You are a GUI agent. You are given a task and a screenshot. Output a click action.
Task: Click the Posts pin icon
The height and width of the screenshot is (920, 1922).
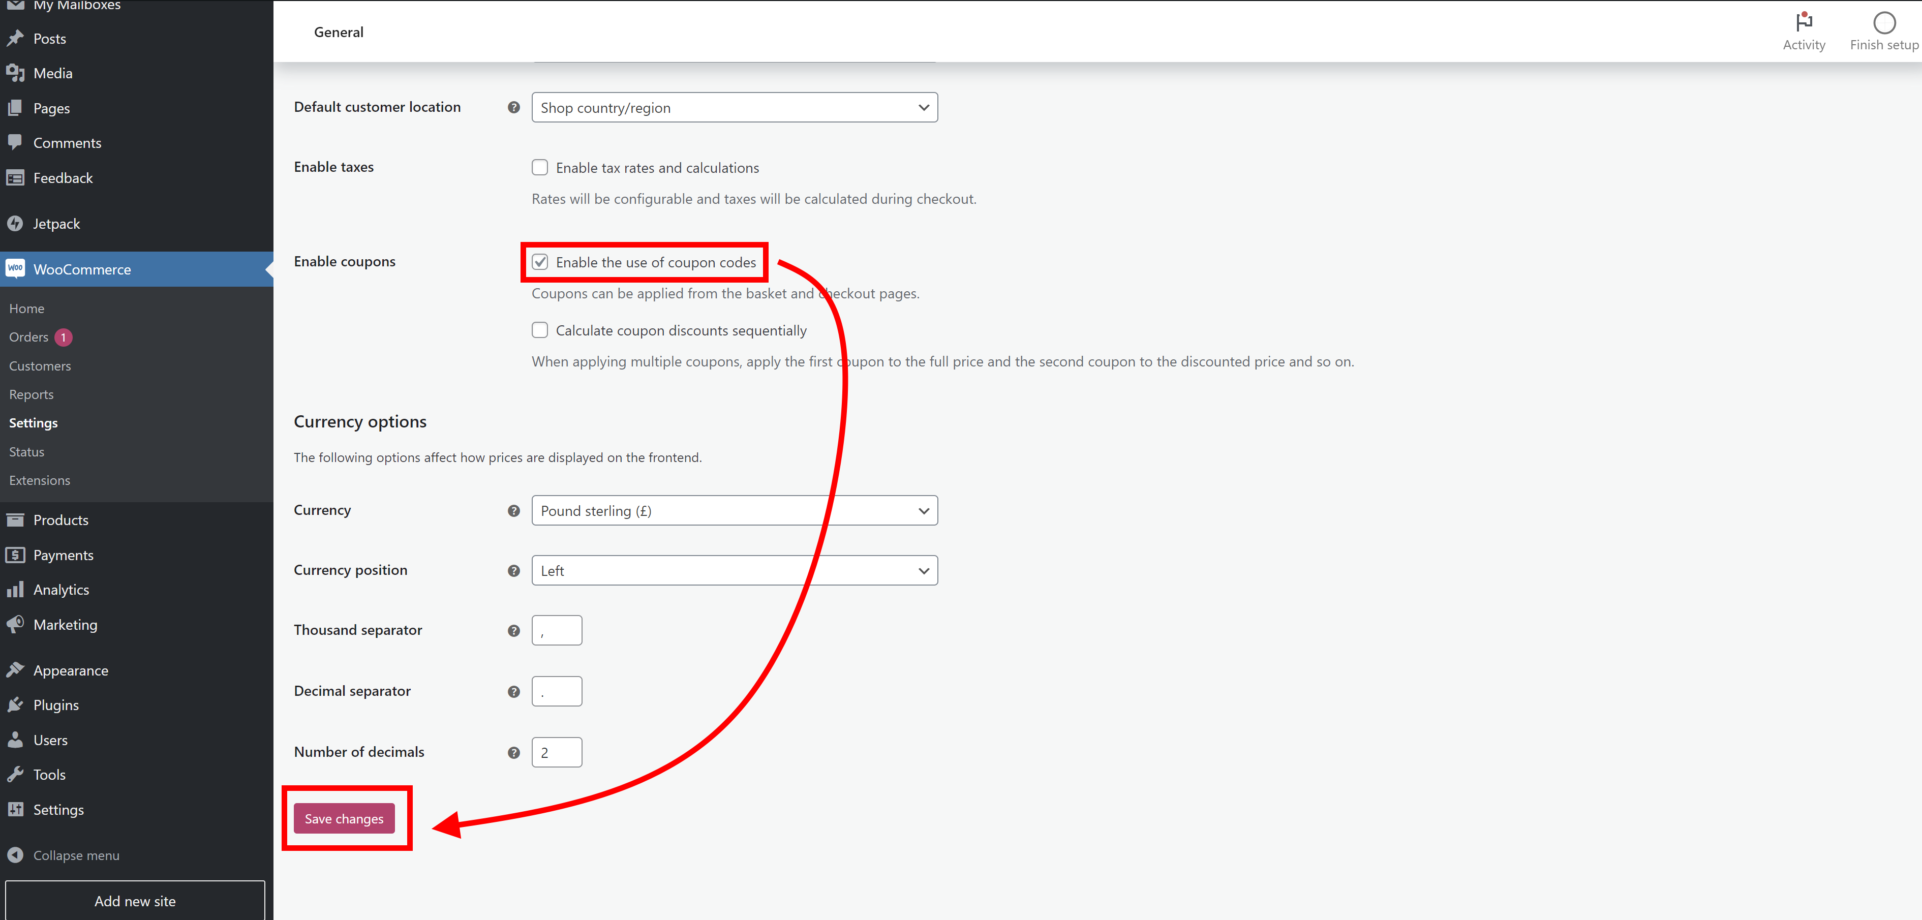pyautogui.click(x=15, y=38)
